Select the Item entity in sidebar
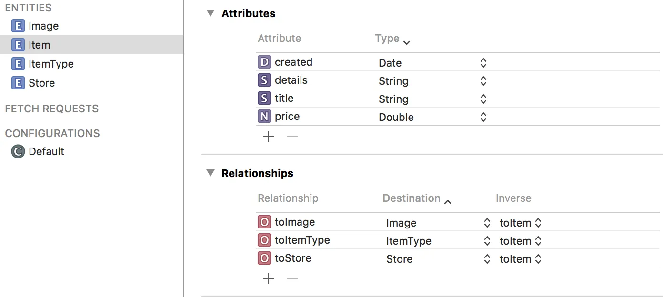The height and width of the screenshot is (297, 663). 39,45
